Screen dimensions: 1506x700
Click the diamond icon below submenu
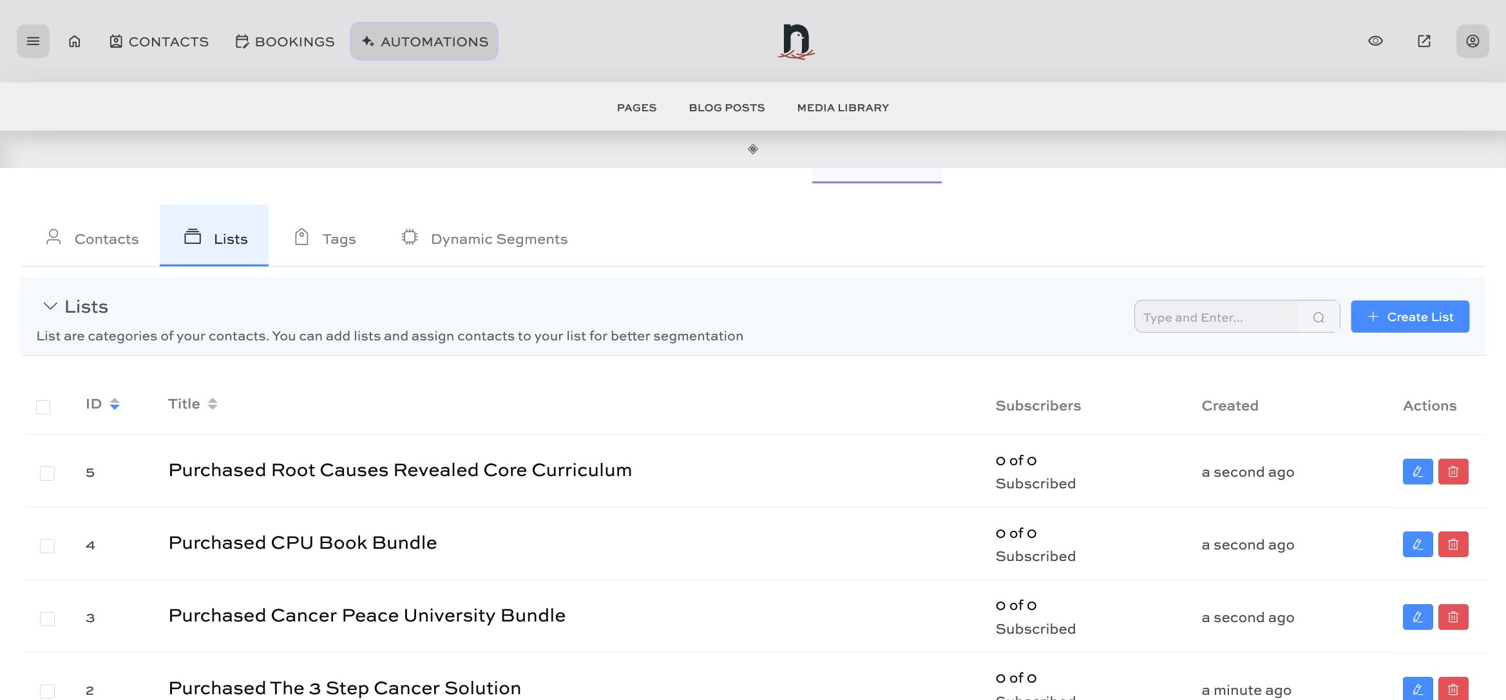pos(752,149)
